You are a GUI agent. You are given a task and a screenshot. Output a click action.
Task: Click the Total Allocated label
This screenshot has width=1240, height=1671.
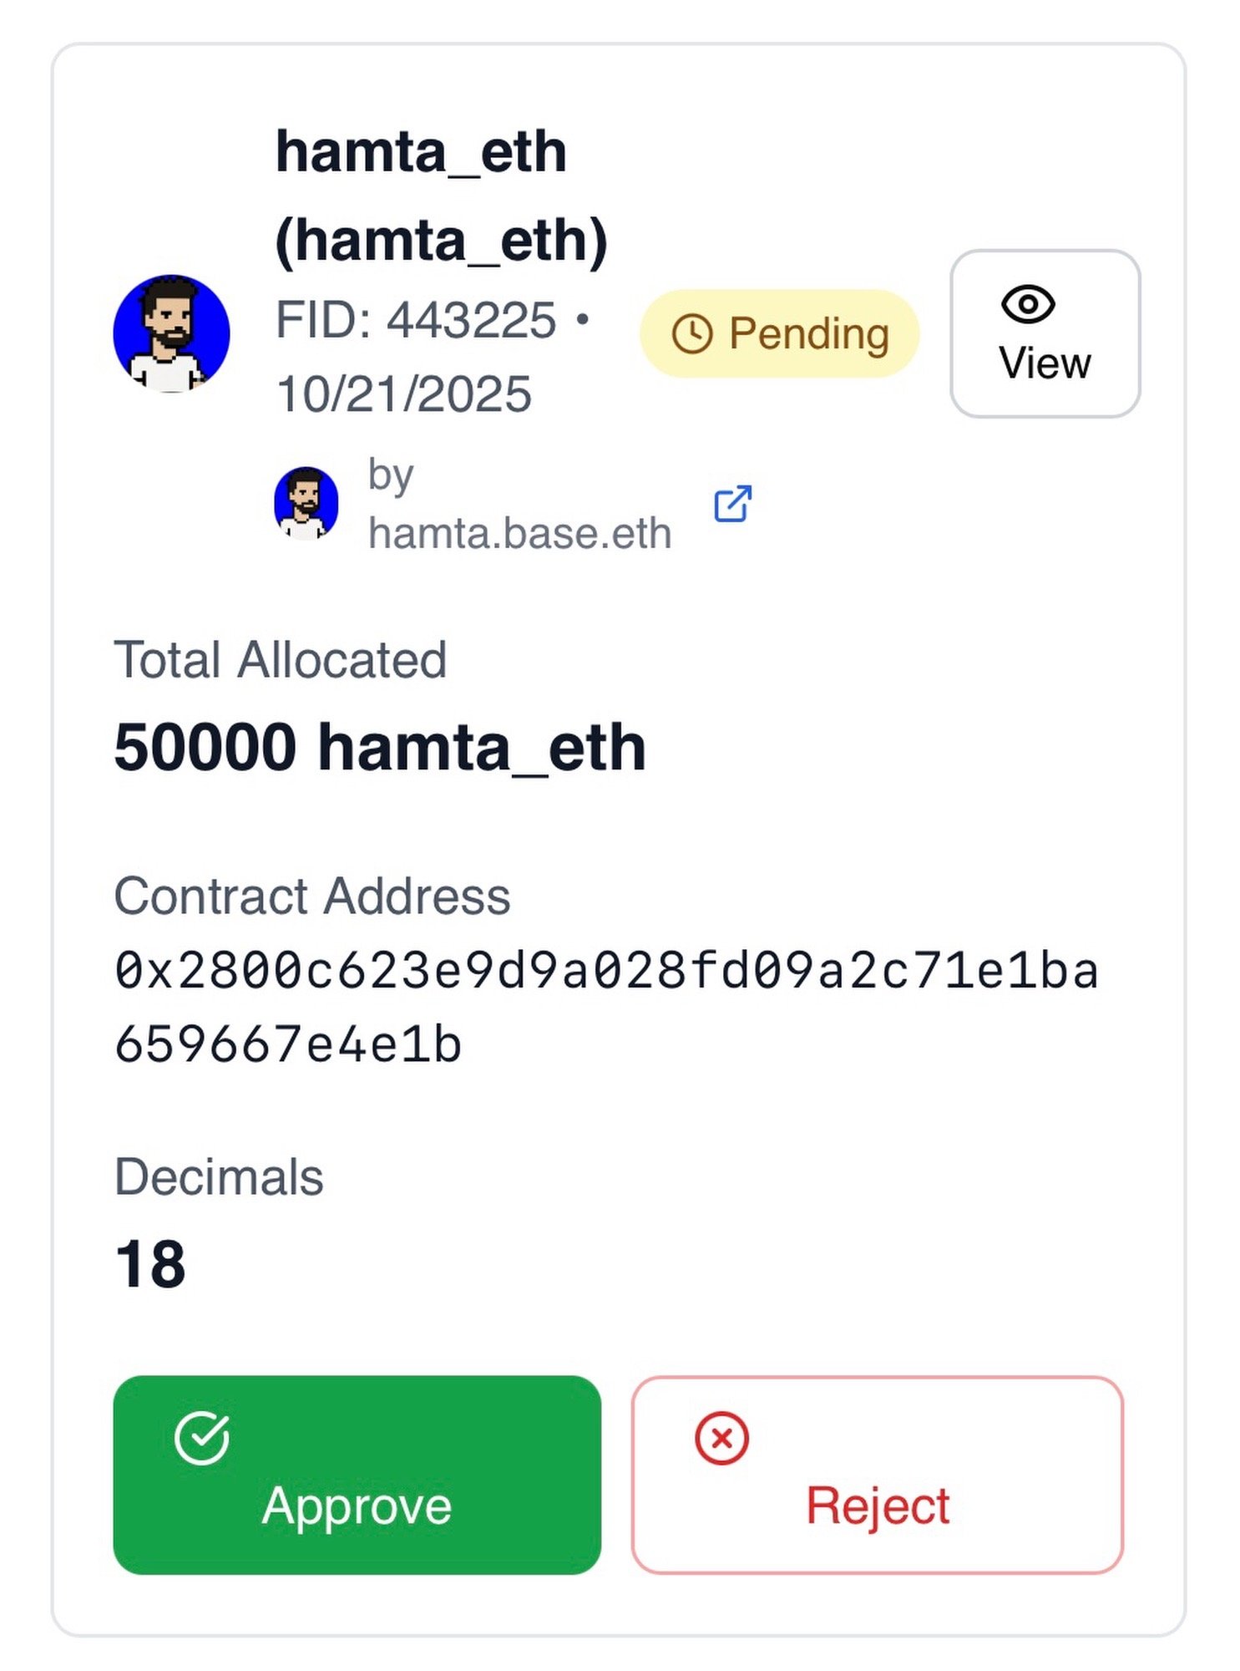(280, 660)
